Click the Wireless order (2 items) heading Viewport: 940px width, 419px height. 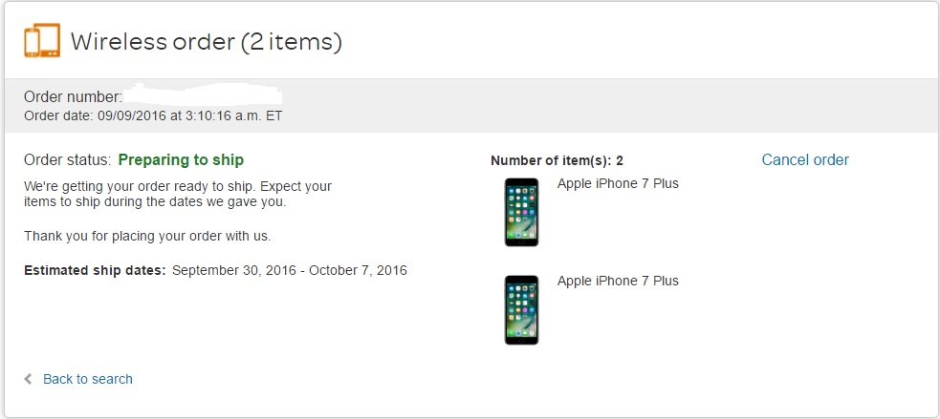207,42
